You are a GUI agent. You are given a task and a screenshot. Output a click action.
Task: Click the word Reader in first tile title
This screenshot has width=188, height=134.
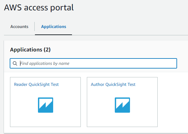tap(21, 84)
